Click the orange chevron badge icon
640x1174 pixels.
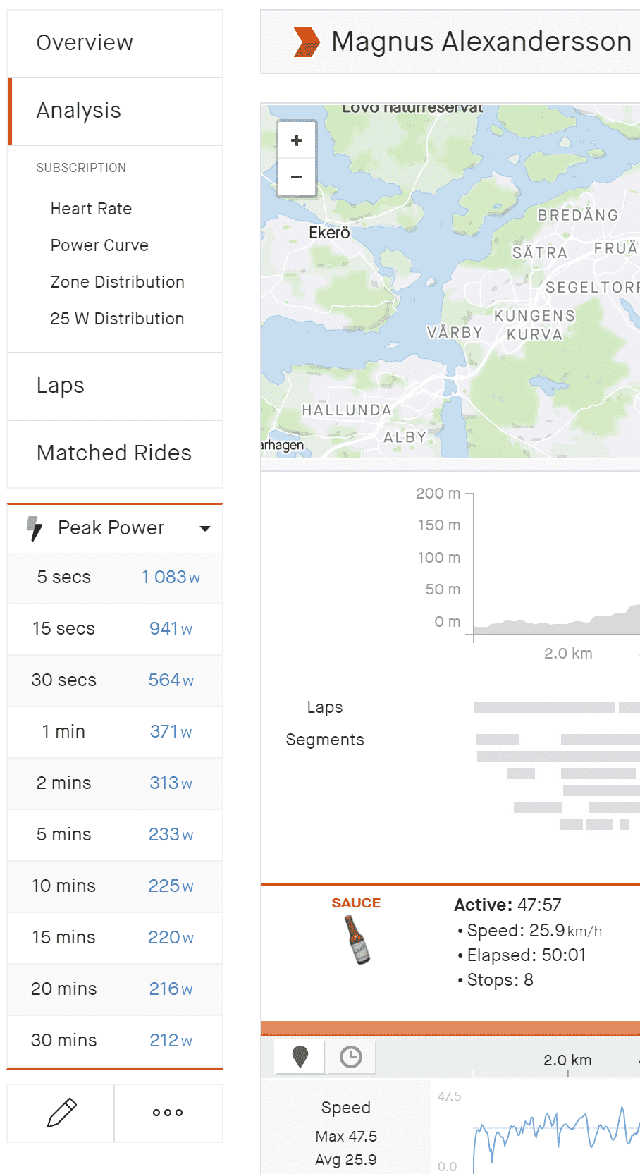tap(306, 42)
